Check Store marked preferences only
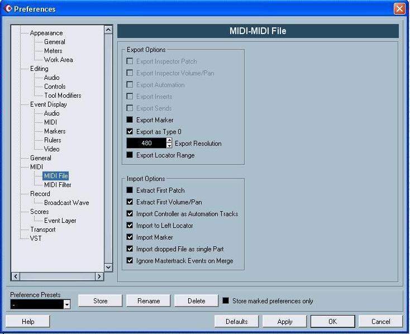The width and height of the screenshot is (410, 334). tap(226, 300)
